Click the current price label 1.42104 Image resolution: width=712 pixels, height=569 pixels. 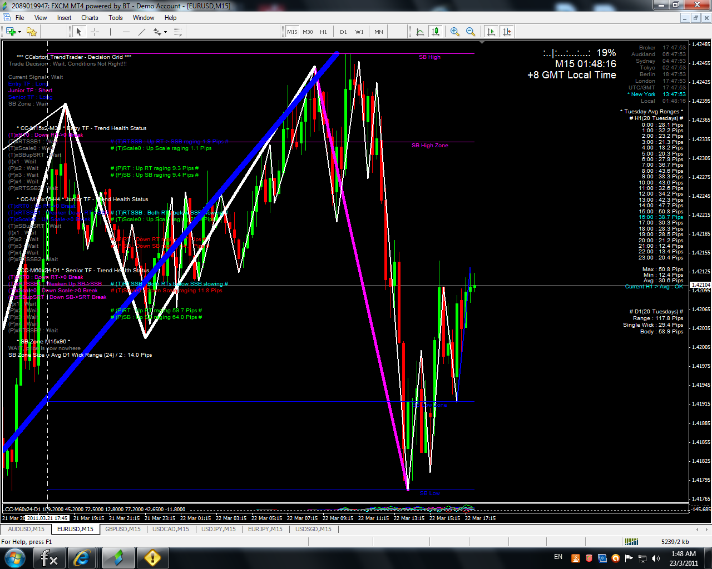[x=700, y=285]
